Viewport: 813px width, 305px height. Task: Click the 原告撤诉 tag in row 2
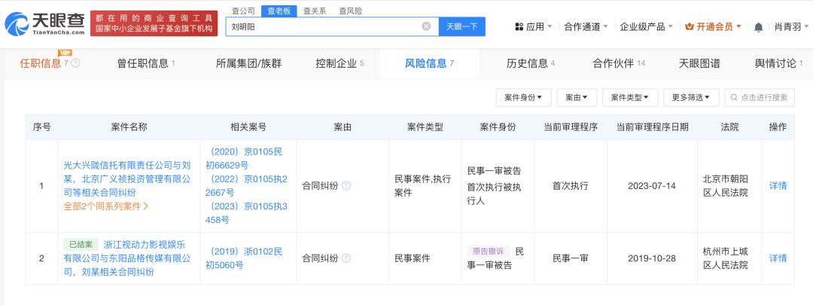489,251
